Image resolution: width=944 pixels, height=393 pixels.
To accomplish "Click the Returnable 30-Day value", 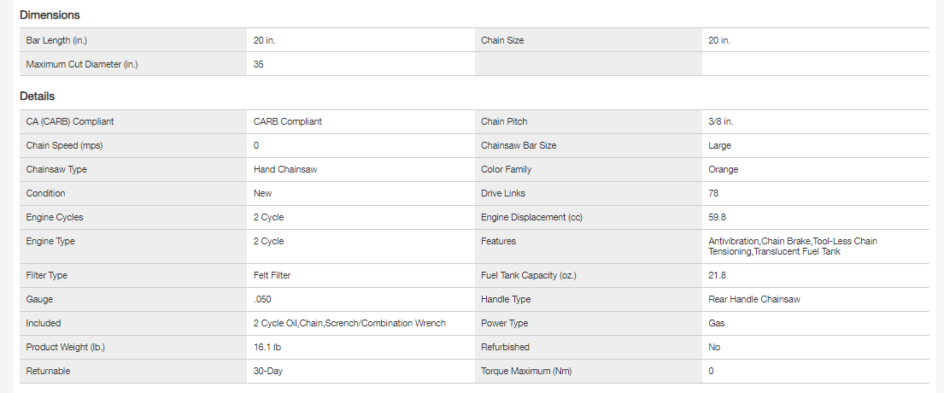I will (x=269, y=371).
